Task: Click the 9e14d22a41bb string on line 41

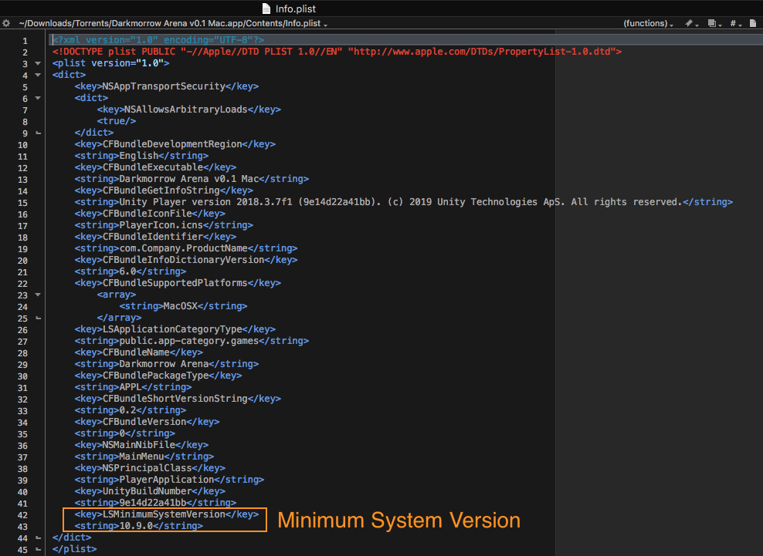Action: click(x=156, y=503)
